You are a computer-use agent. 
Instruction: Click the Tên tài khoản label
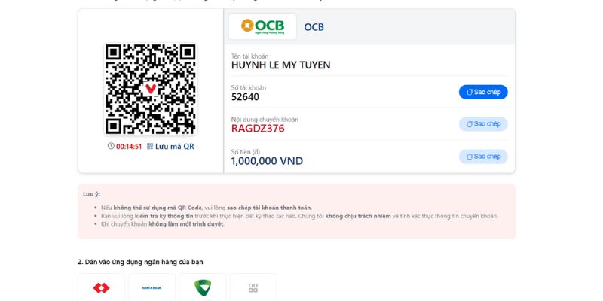coord(249,56)
